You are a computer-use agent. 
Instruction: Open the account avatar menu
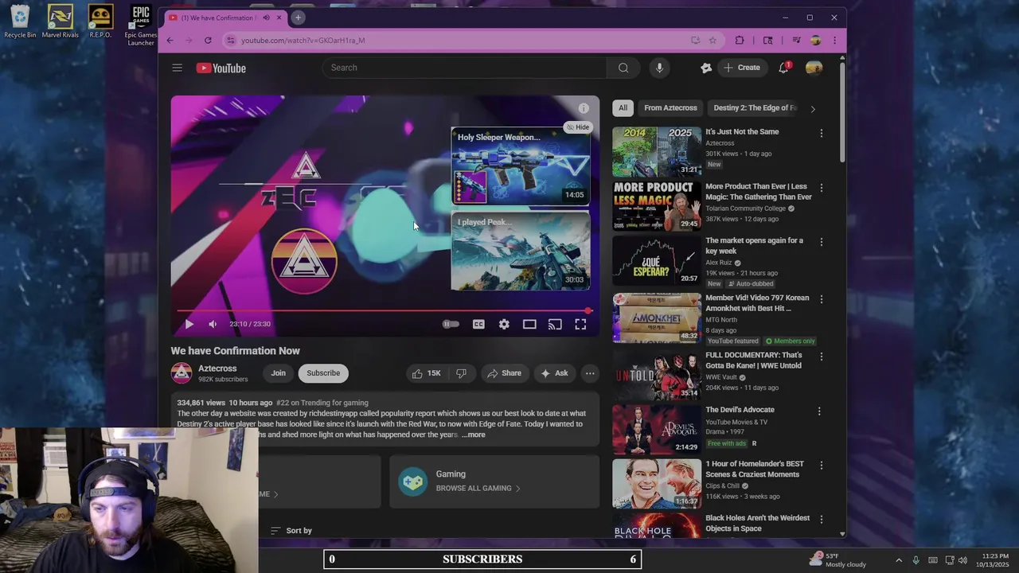(x=814, y=68)
